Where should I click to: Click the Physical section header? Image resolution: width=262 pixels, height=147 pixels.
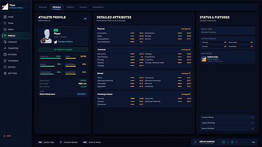click(x=144, y=29)
